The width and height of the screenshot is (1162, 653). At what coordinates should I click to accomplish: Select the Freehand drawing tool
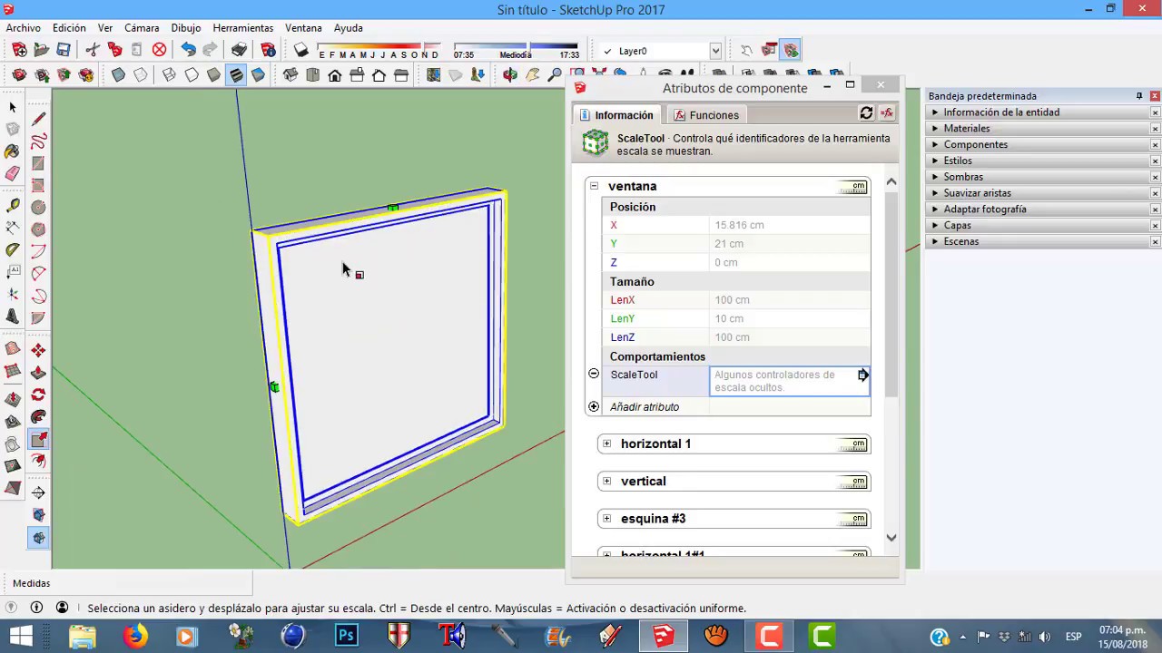(x=38, y=141)
